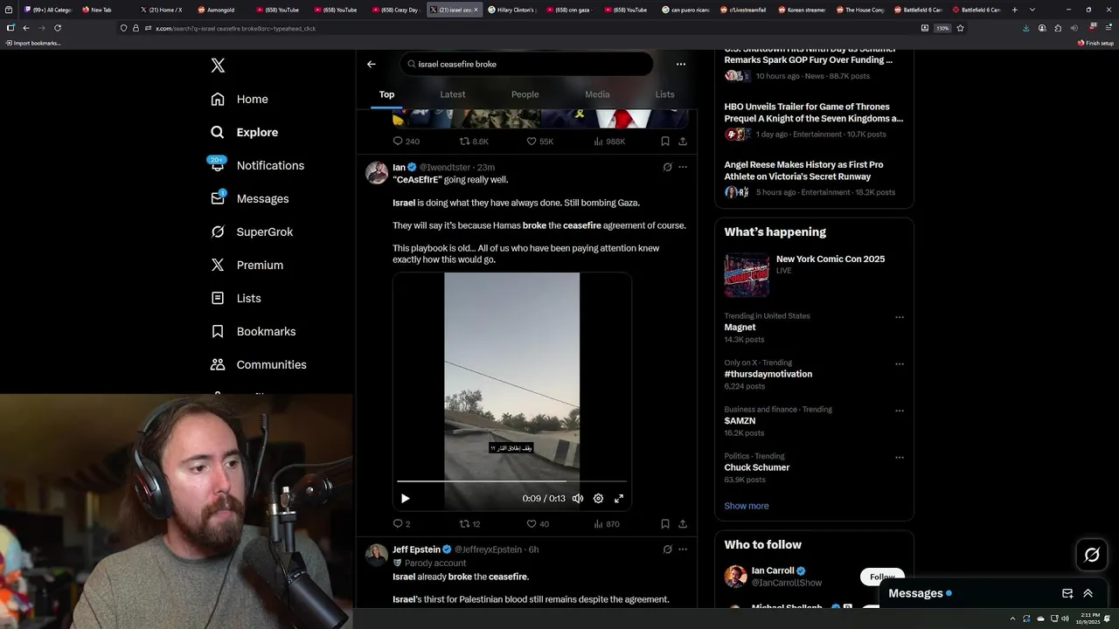This screenshot has width=1119, height=629.
Task: Open a new browser tab
Action: [1014, 10]
